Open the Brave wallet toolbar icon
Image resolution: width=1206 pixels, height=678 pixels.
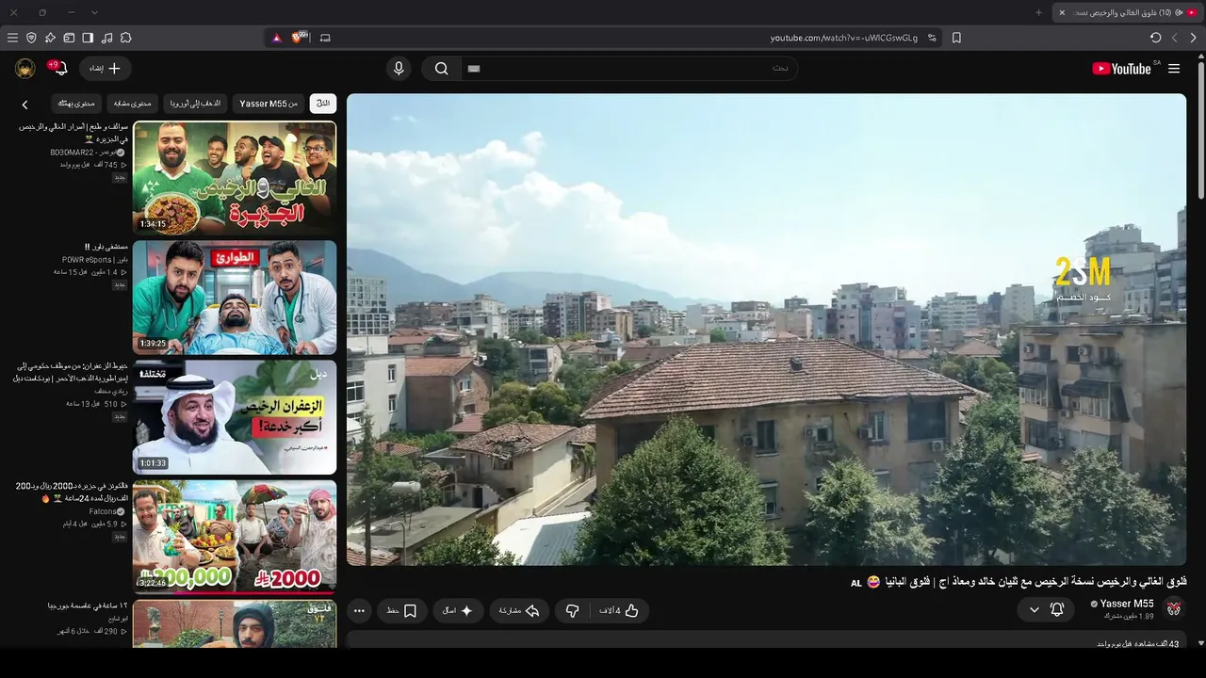69,38
